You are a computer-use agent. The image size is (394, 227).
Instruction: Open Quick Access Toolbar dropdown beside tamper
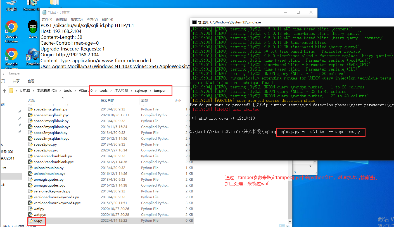(x=3, y=73)
